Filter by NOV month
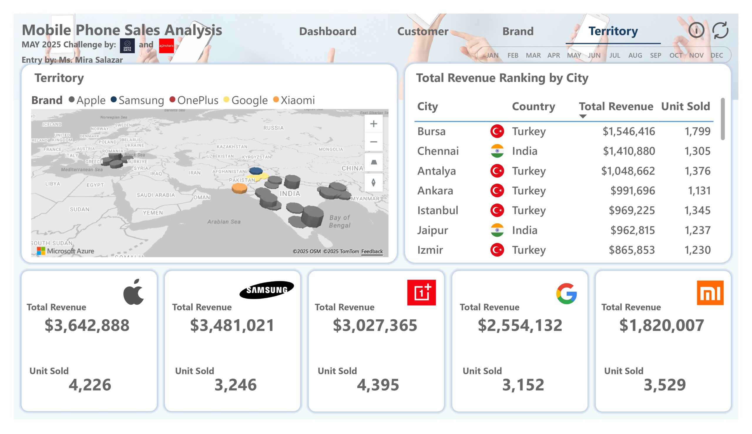The image size is (752, 434). (696, 55)
